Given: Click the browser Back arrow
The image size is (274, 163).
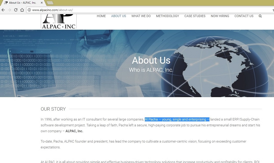Looking at the screenshot, I should point(3,10).
